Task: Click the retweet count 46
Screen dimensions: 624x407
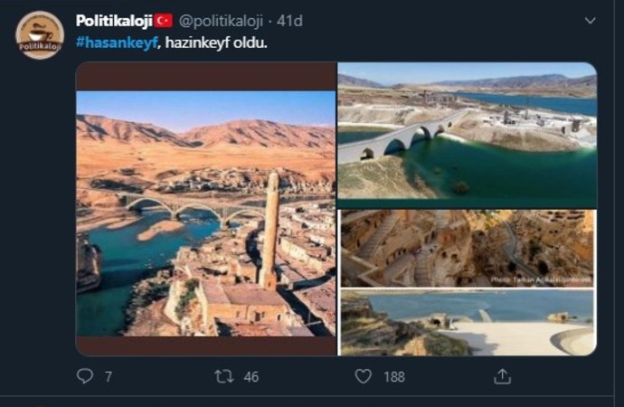Action: (x=251, y=376)
